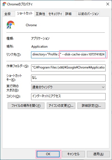Click the コメント(O): label
The image size is (112, 160).
tap(13, 96)
